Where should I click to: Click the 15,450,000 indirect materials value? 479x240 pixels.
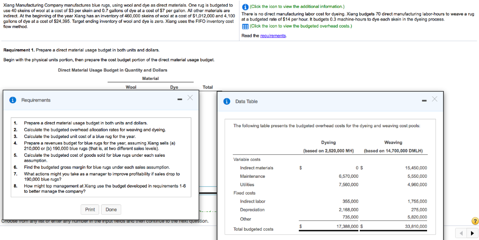click(x=415, y=167)
